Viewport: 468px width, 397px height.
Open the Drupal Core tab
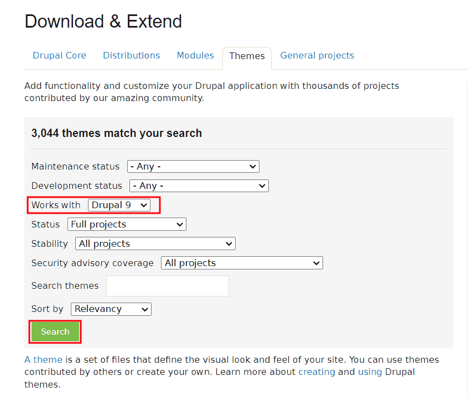pos(59,56)
